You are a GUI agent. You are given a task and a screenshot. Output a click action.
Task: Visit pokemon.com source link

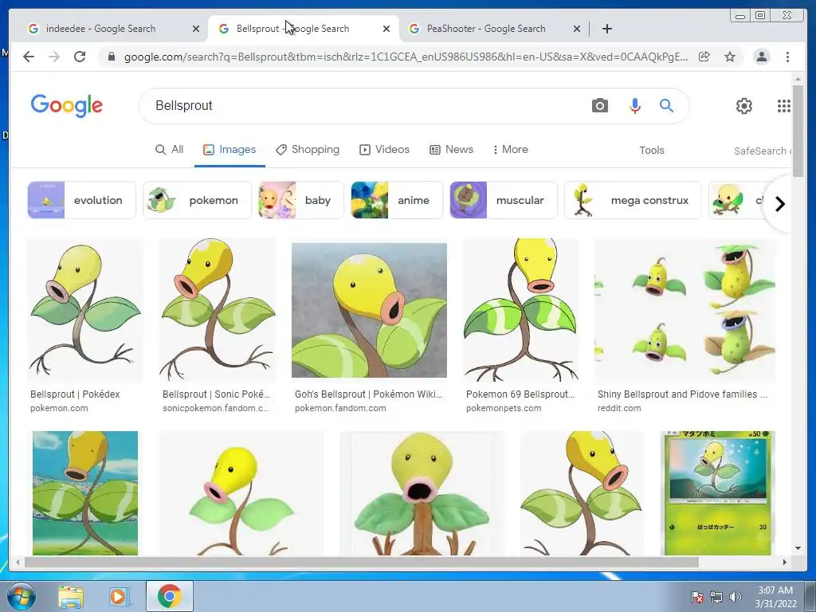(59, 409)
